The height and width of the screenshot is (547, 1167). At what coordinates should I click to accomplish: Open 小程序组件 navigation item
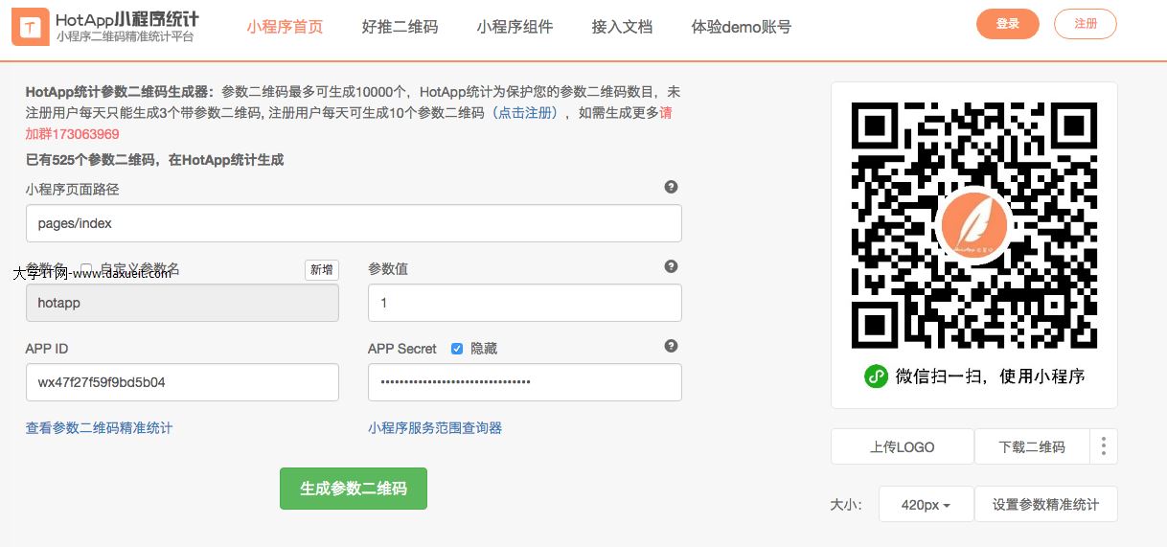(x=515, y=27)
